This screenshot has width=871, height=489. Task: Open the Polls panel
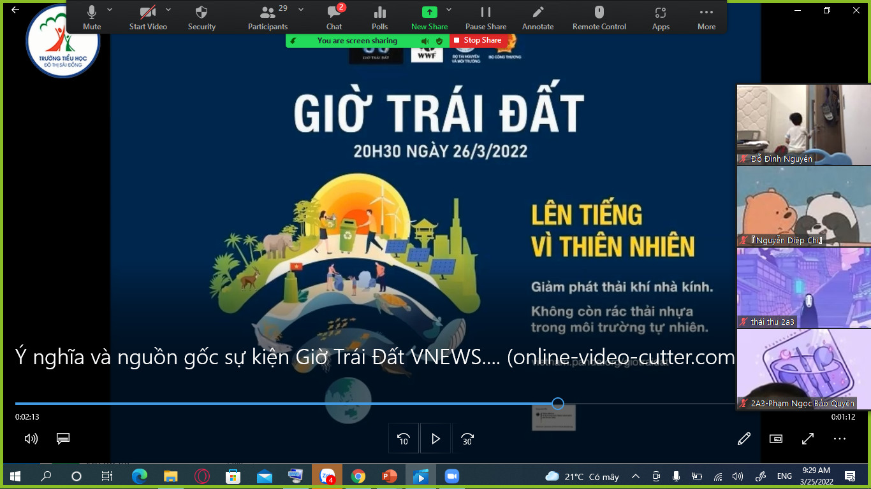pos(379,13)
